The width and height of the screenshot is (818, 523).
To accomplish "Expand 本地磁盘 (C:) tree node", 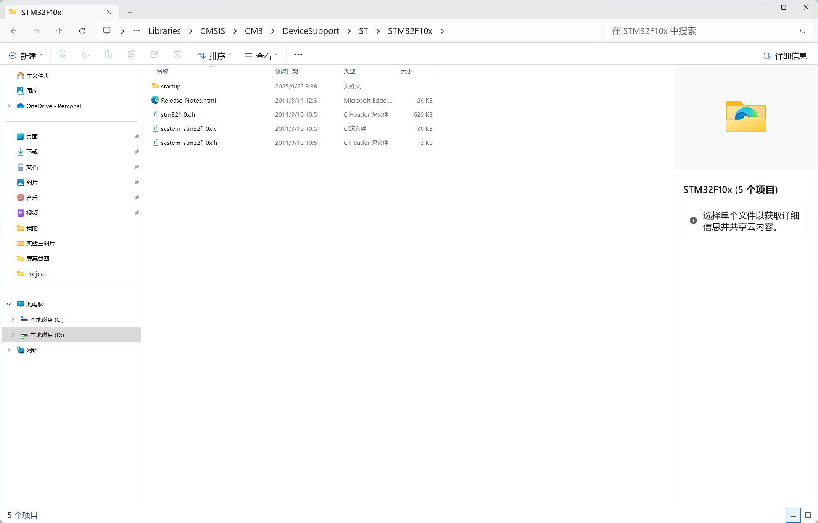I will click(x=13, y=319).
